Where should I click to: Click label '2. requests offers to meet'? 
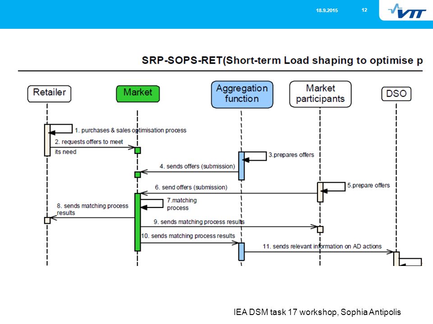pos(89,142)
